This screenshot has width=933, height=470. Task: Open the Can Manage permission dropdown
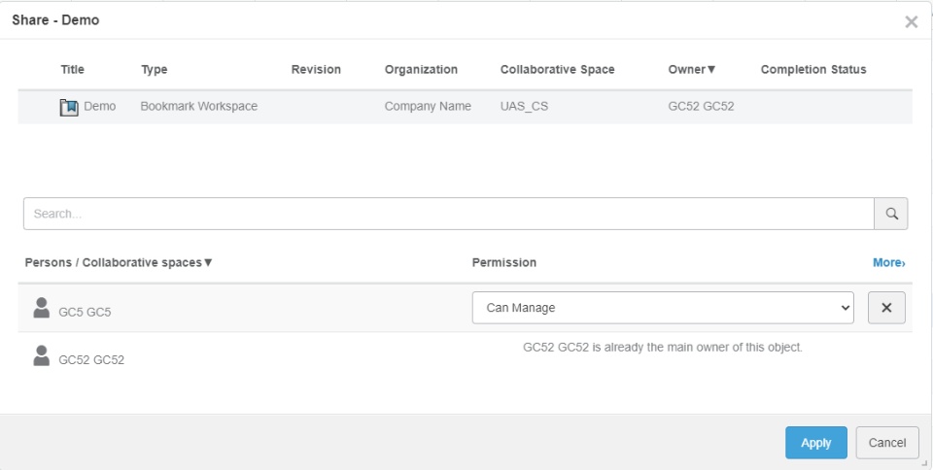pyautogui.click(x=663, y=308)
